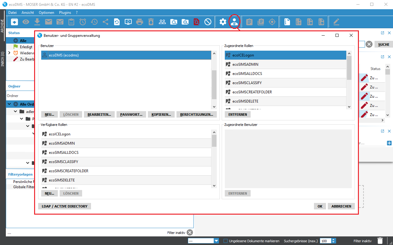Switch to the ARCHIVE side tab
This screenshot has width=393, height=245.
pyautogui.click(x=3, y=25)
